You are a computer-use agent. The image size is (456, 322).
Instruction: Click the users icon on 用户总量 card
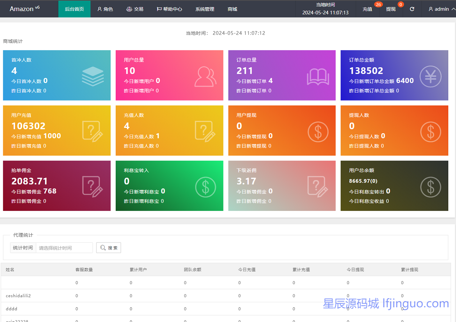point(205,76)
